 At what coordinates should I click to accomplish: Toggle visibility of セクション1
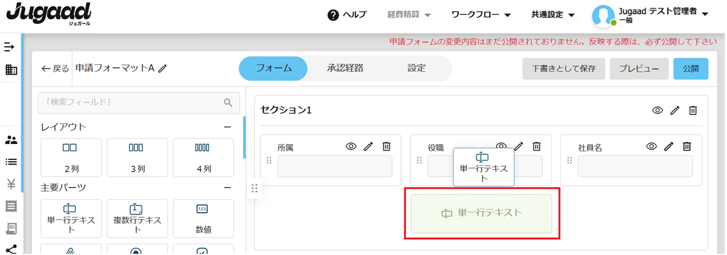(x=657, y=110)
